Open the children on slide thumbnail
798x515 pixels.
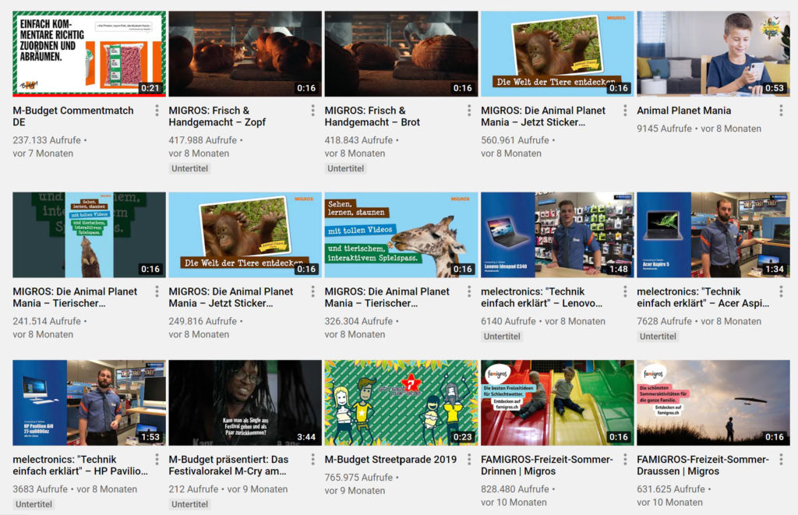(x=556, y=402)
